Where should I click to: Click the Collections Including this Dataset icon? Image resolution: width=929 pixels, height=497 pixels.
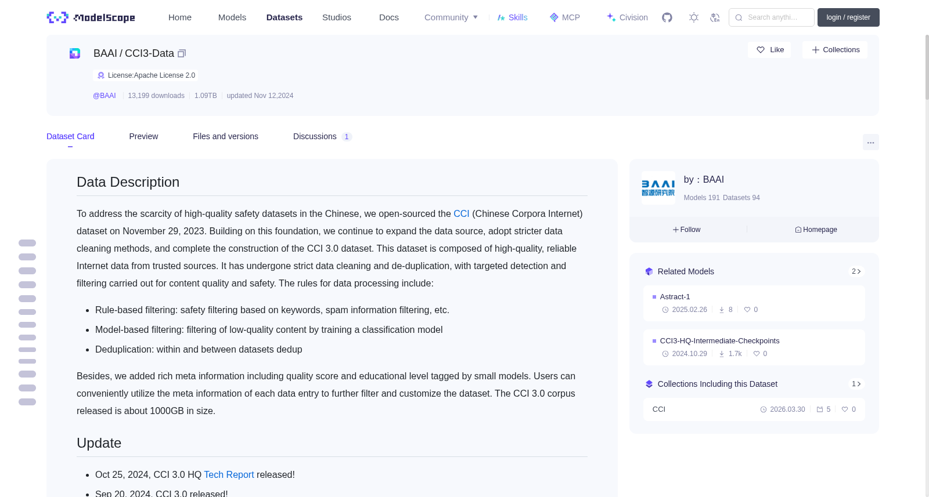click(649, 384)
